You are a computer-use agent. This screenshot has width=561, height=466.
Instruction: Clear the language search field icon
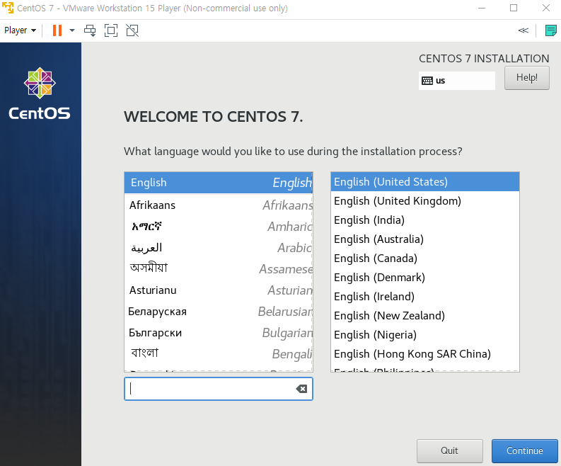(301, 389)
